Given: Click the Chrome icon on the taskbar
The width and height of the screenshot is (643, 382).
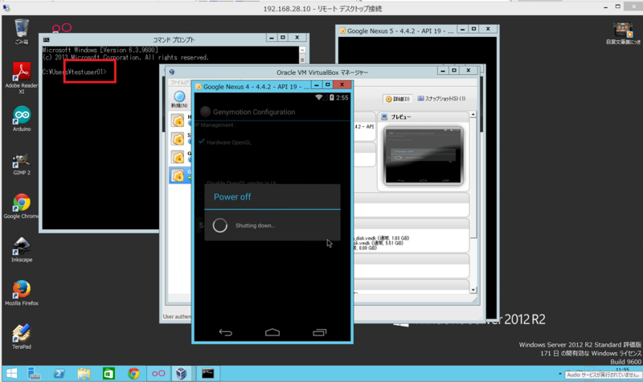Looking at the screenshot, I should pyautogui.click(x=133, y=373).
